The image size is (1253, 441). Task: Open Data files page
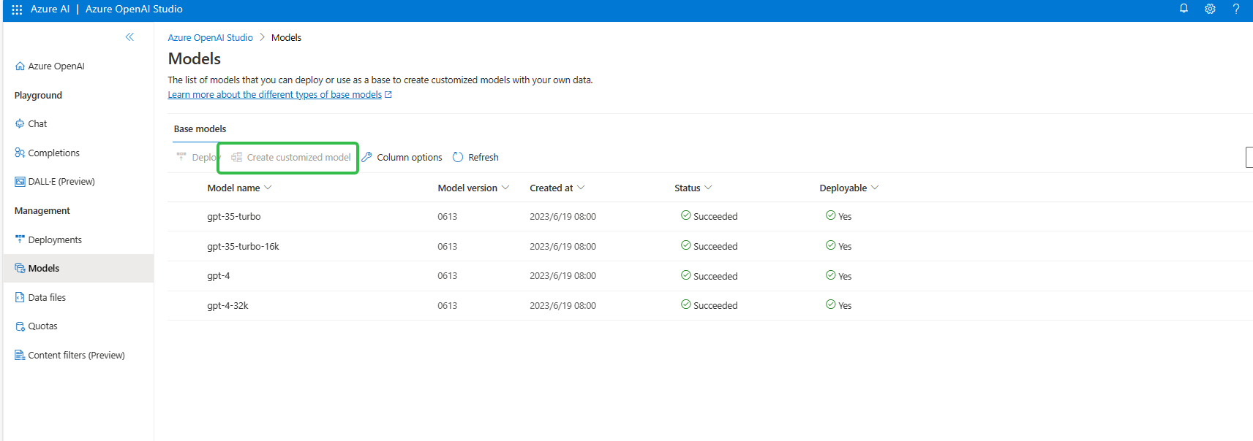(x=40, y=298)
